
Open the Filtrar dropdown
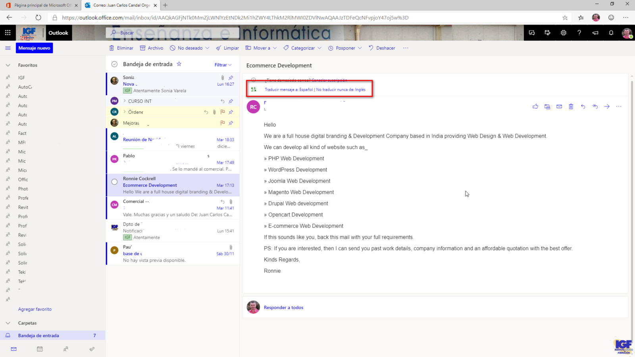point(223,65)
